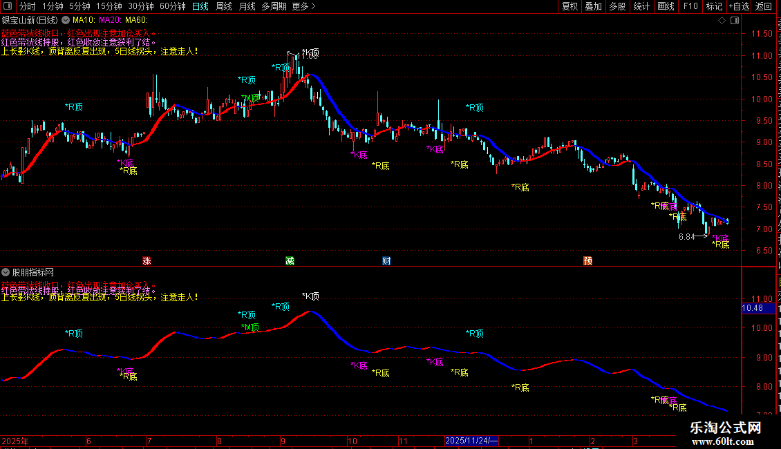Click the 6.84 low price label
Viewport: 781px width, 449px height.
686,237
